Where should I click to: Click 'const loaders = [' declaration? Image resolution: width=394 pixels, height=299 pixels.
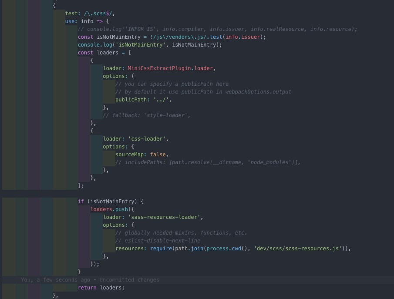tap(104, 53)
